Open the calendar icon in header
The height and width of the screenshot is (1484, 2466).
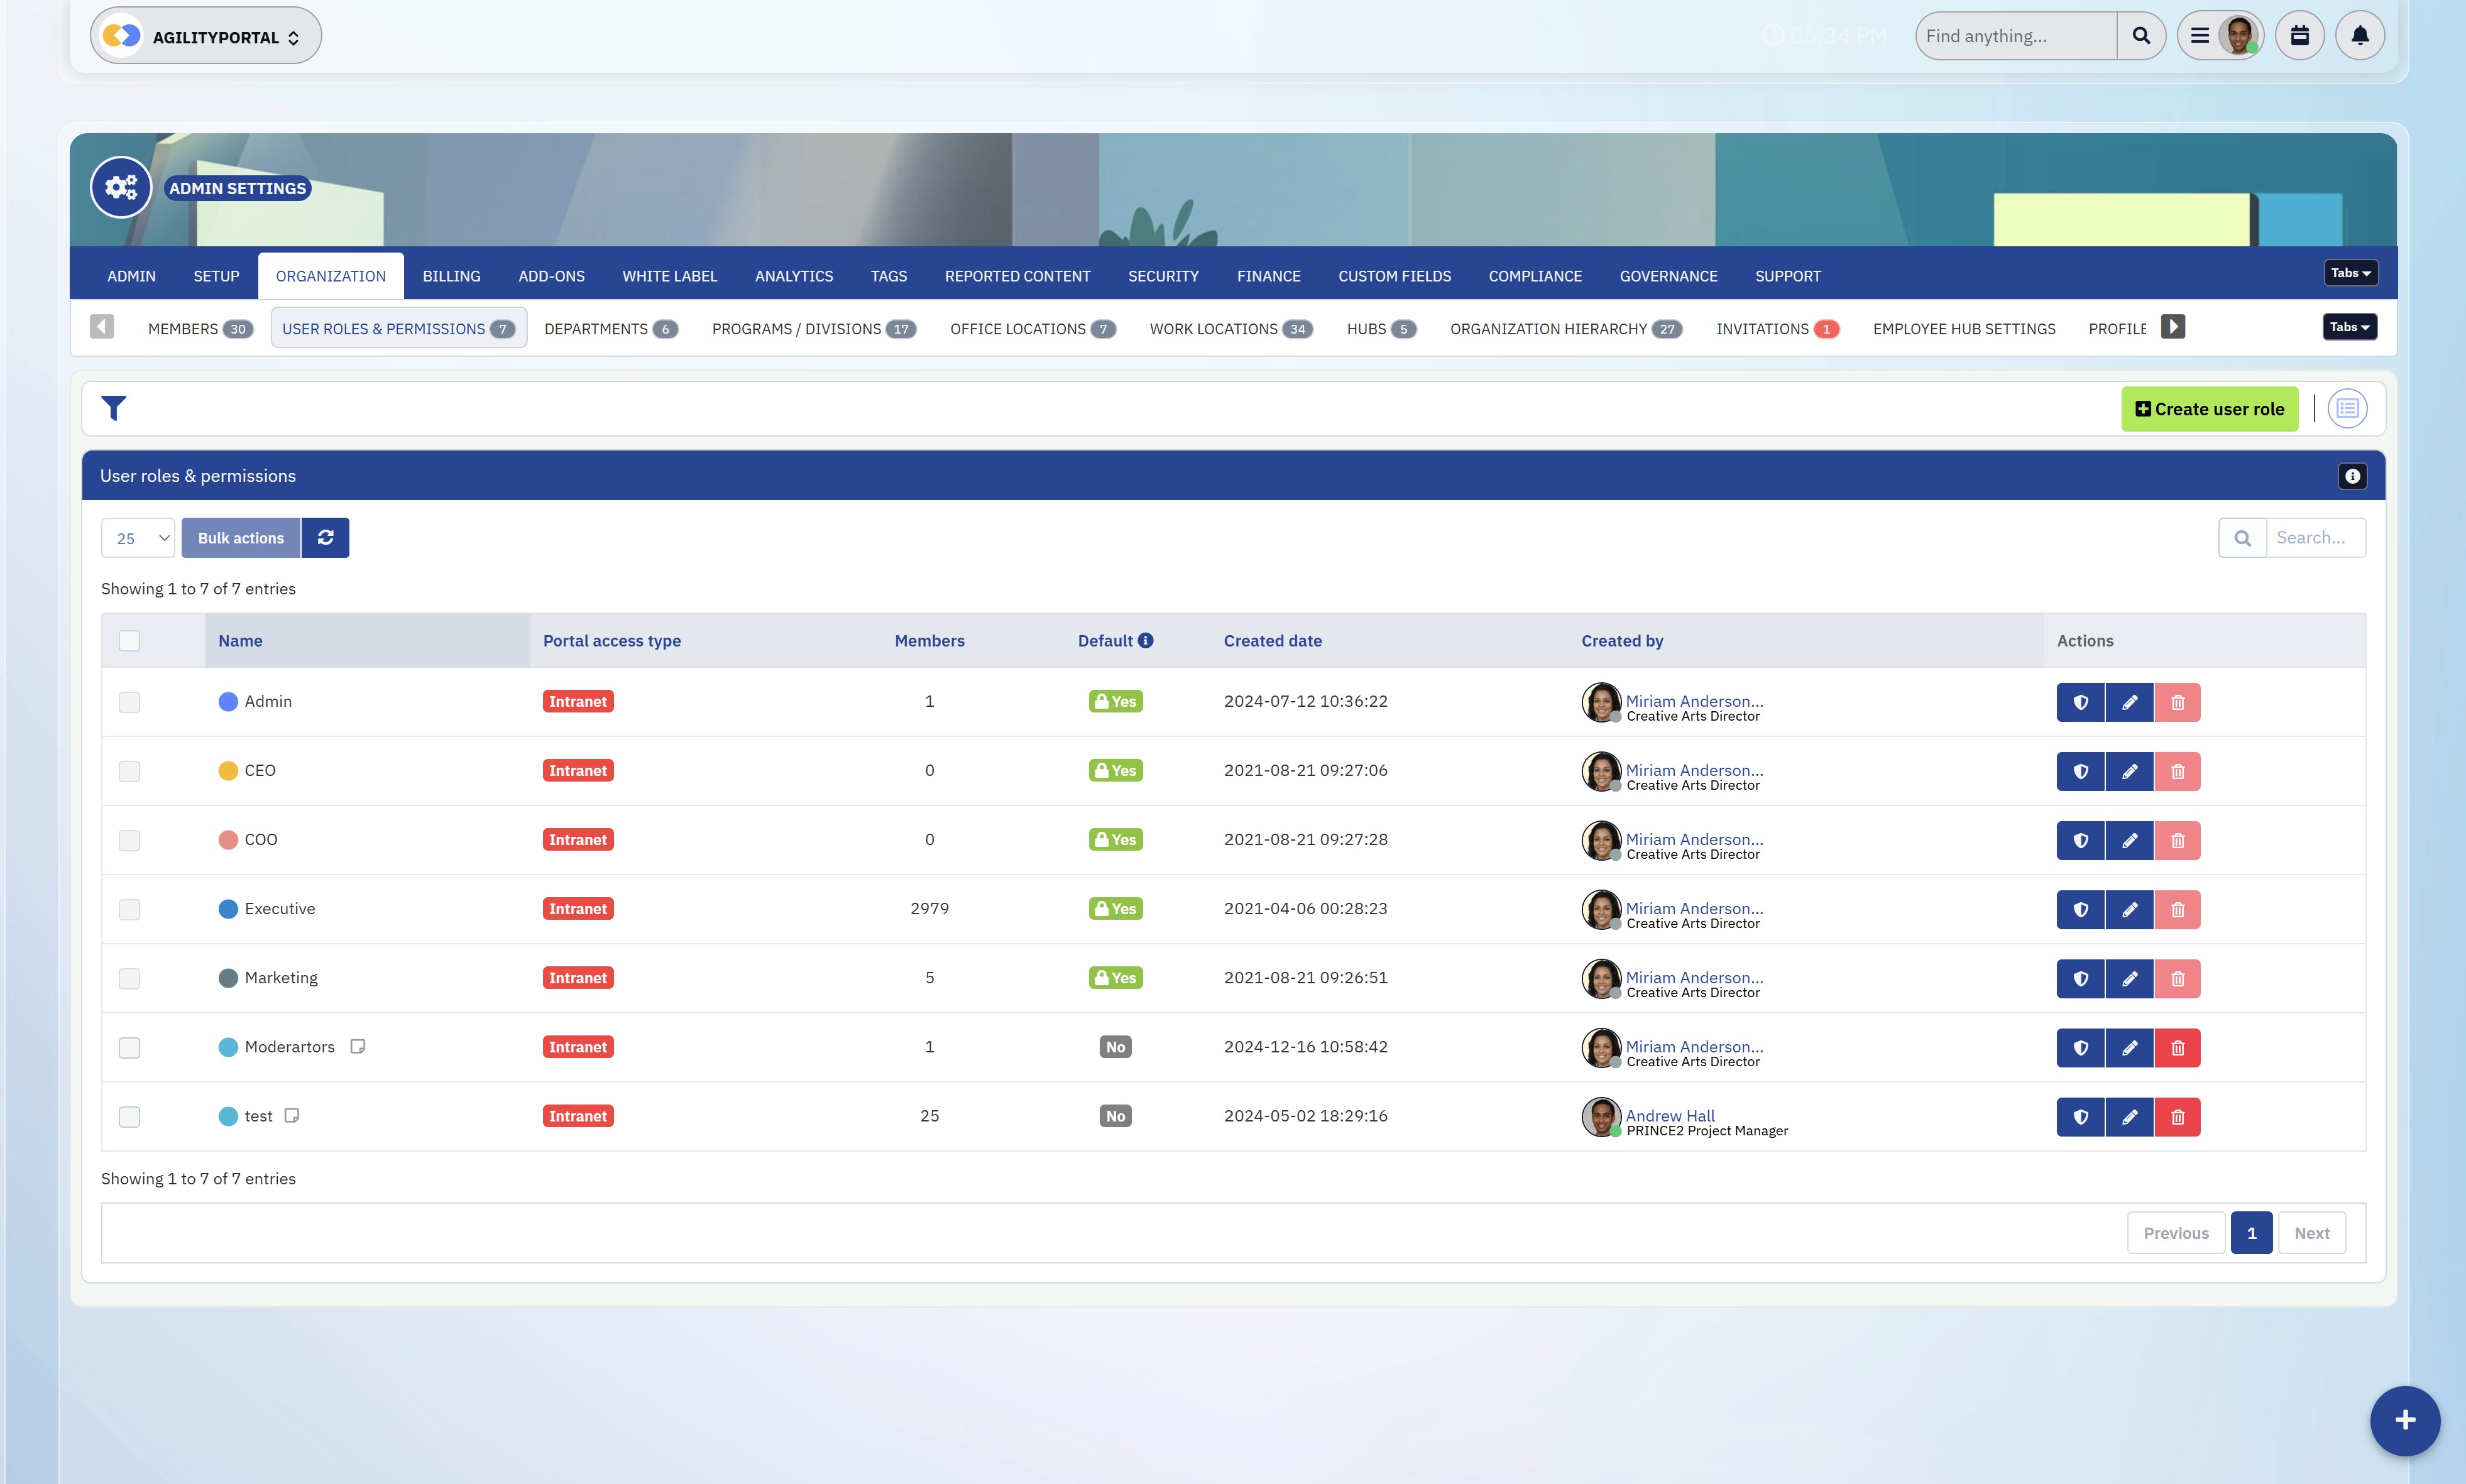coord(2299,36)
